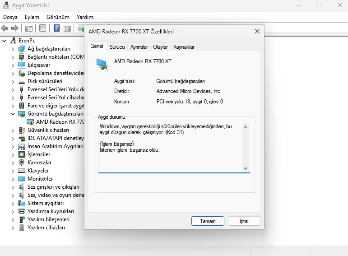Click the device status scroll down arrow
Screen dimensions: 348x256
246,169
